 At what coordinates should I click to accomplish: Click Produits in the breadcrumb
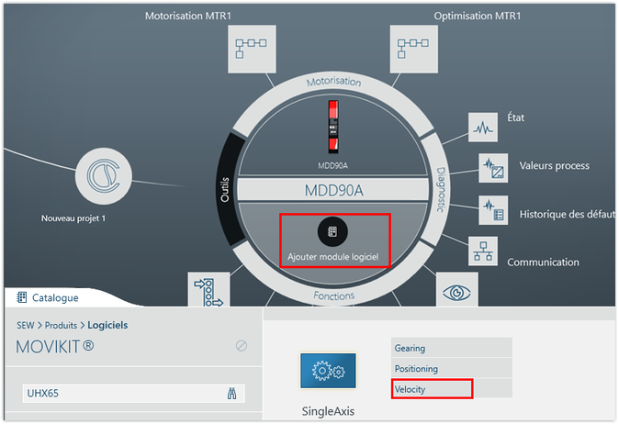(59, 325)
